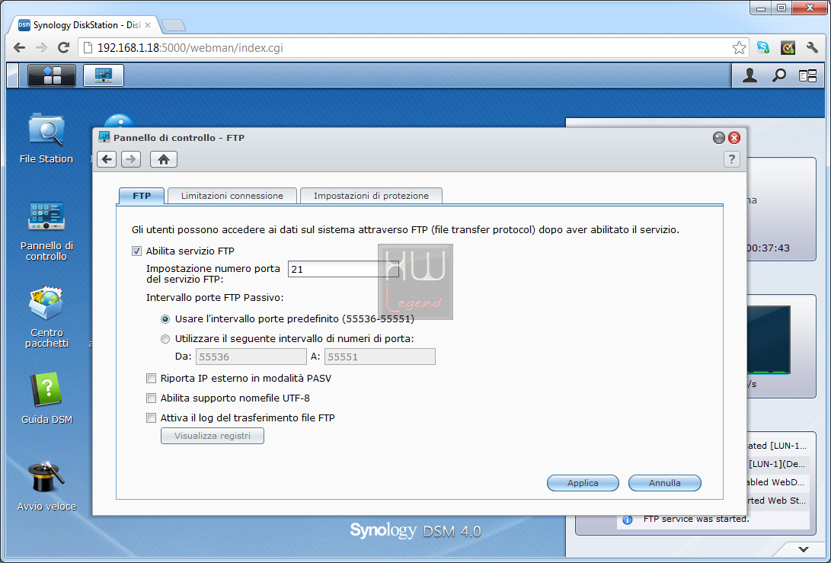Open the DSM search magnifier
The width and height of the screenshot is (831, 563).
point(778,76)
